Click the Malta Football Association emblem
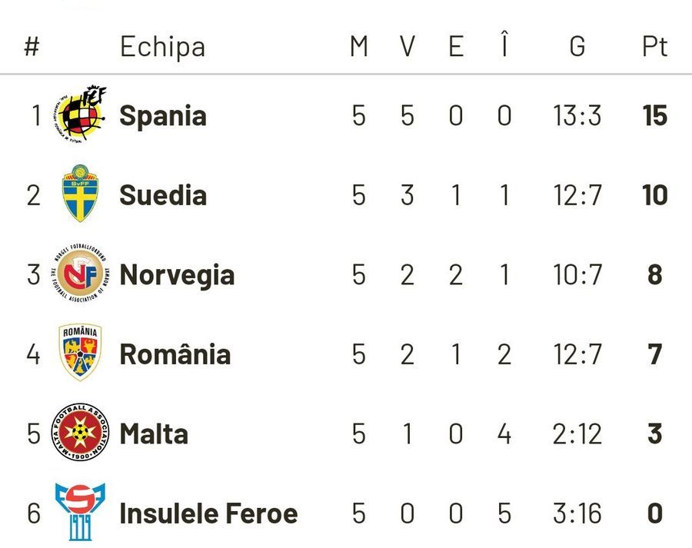 tap(80, 432)
